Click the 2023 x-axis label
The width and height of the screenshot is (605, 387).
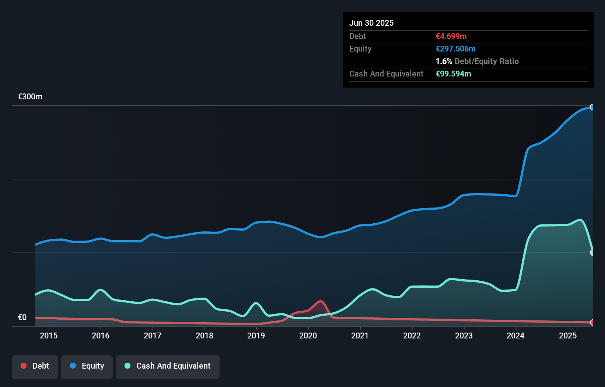pos(464,335)
